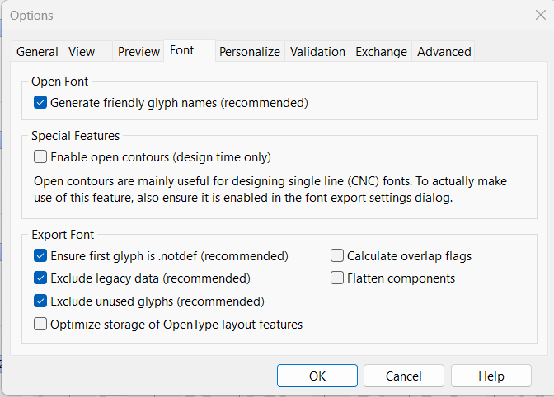Open the View tab
The height and width of the screenshot is (397, 554).
click(82, 51)
